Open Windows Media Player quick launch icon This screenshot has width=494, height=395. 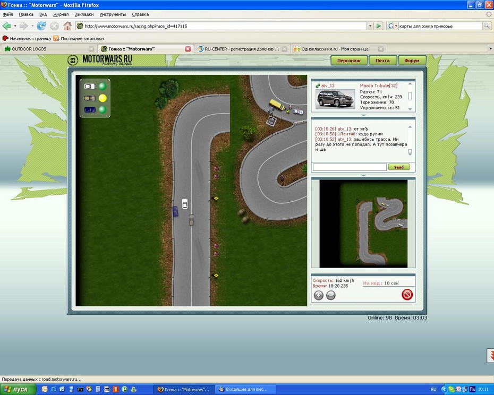(x=89, y=389)
